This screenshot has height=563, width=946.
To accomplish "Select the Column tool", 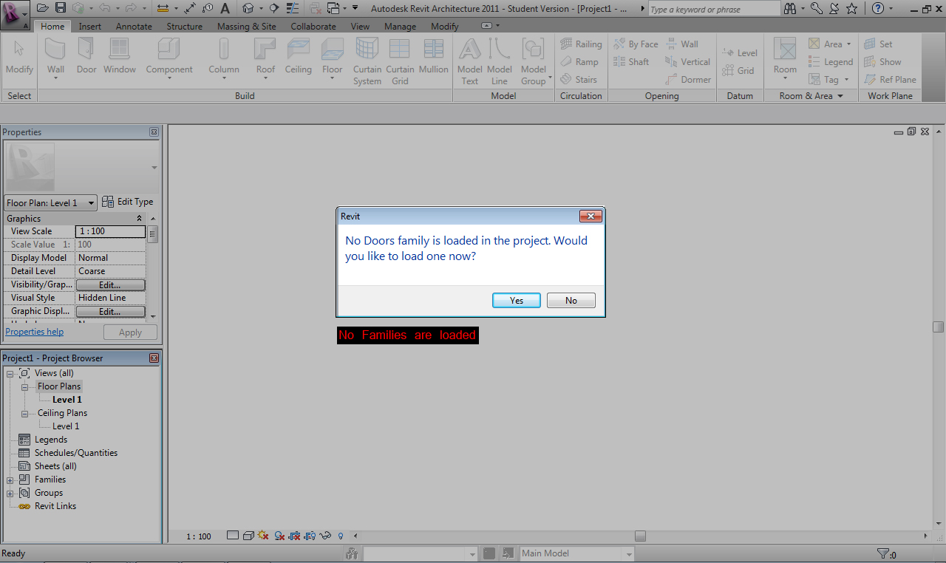I will coord(224,58).
